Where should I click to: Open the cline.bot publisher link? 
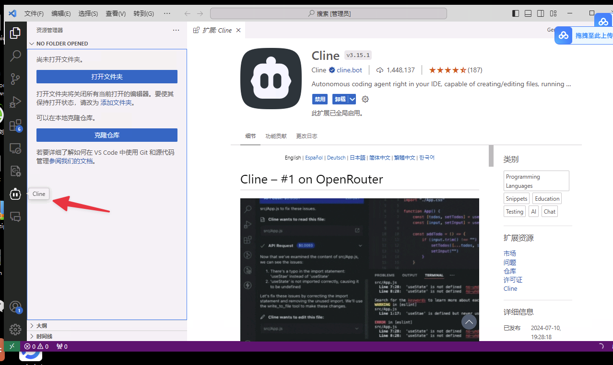349,70
